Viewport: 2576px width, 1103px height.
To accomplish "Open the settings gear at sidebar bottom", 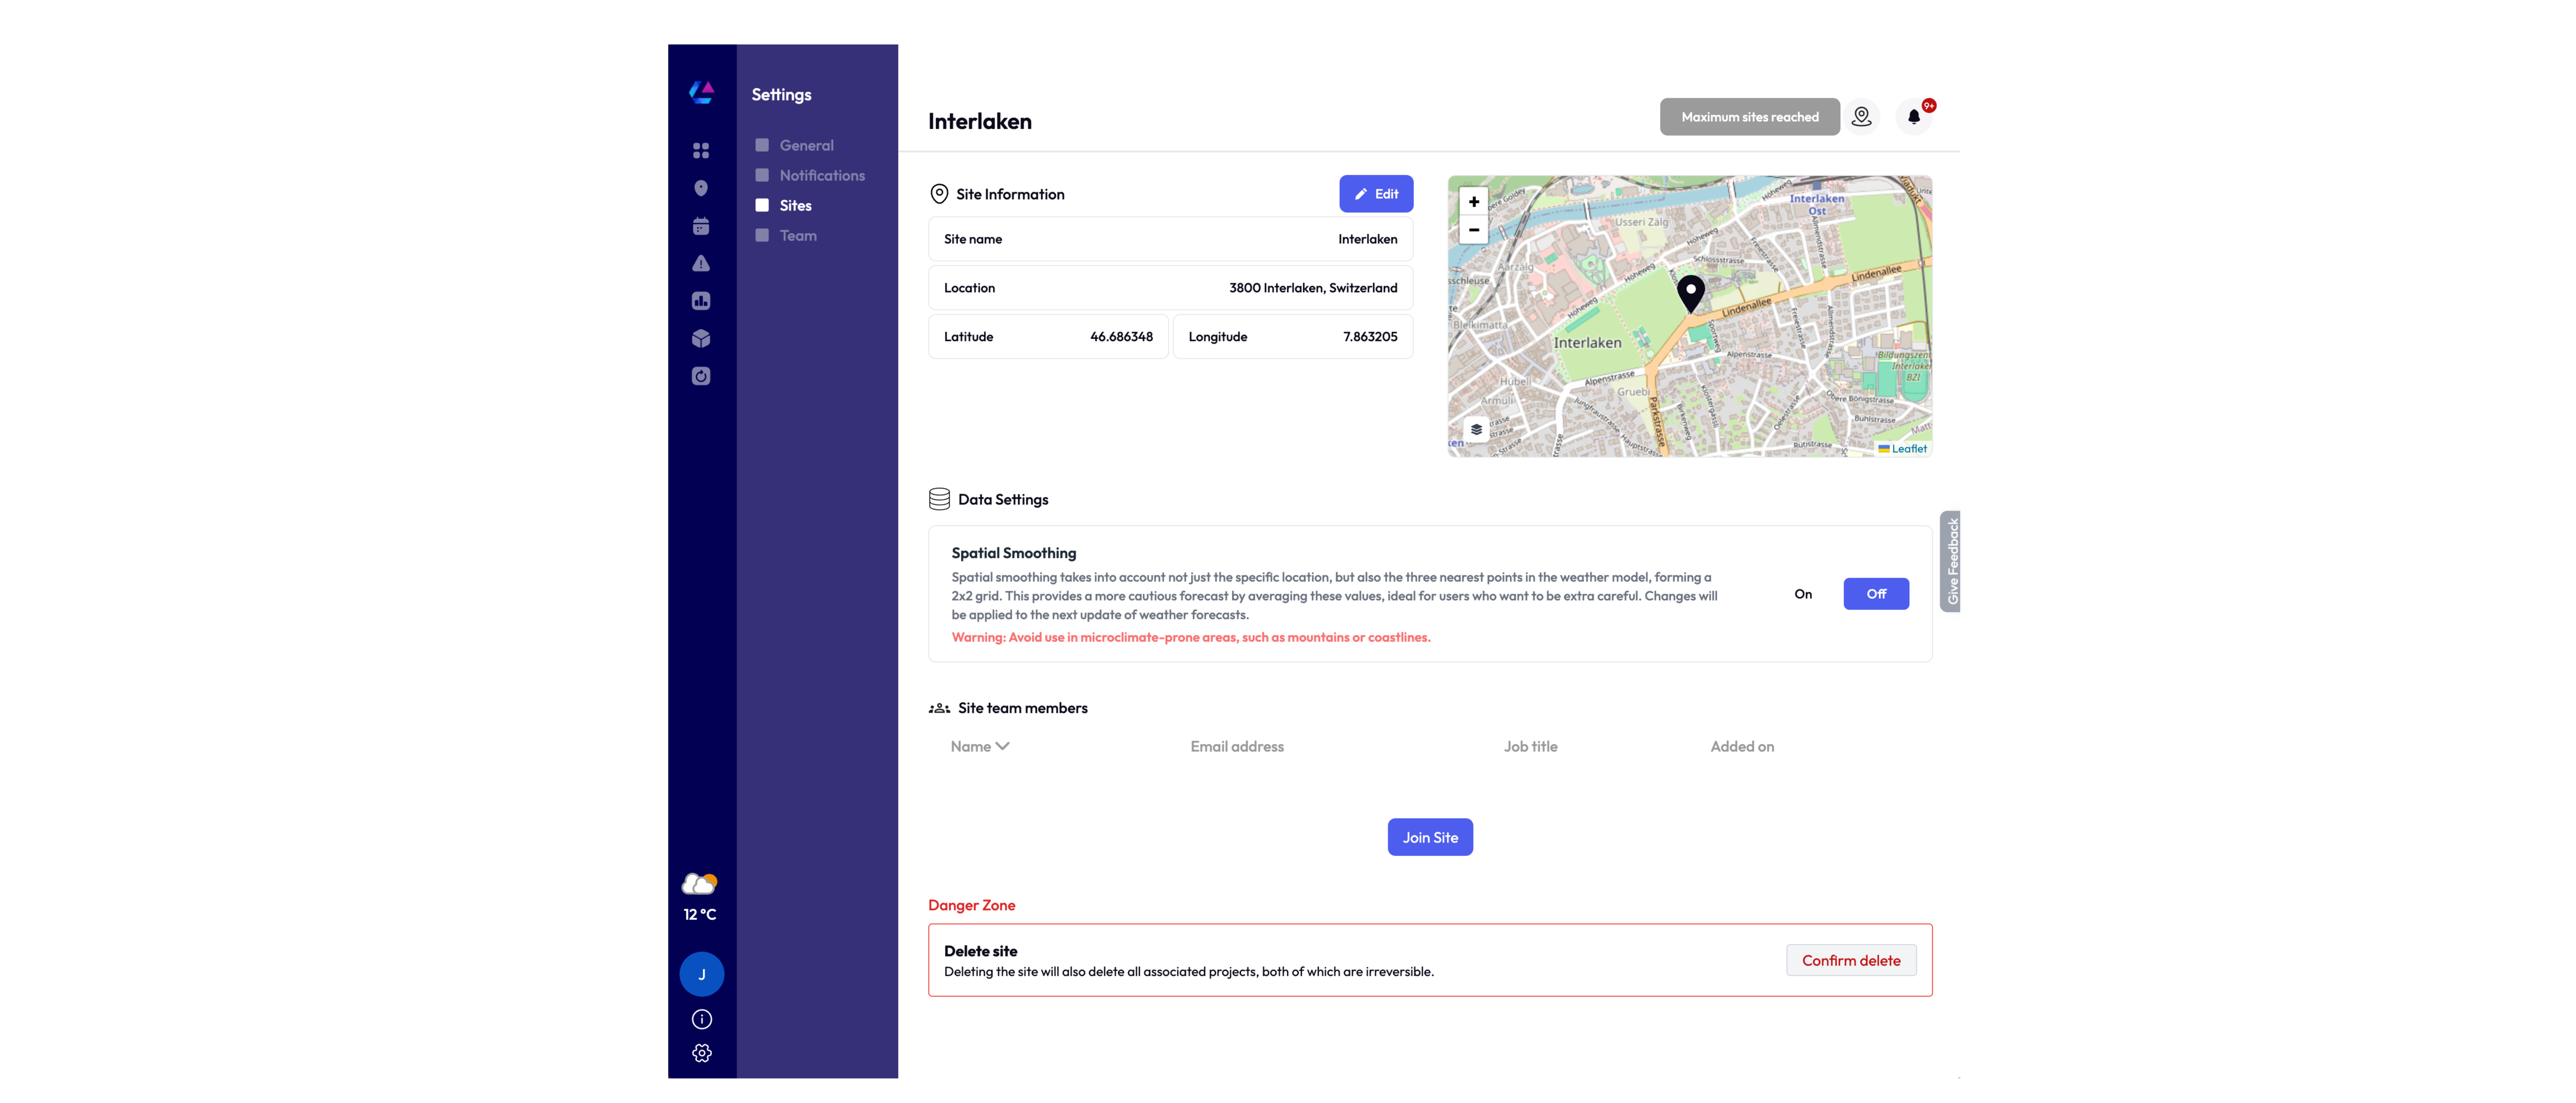I will [702, 1053].
